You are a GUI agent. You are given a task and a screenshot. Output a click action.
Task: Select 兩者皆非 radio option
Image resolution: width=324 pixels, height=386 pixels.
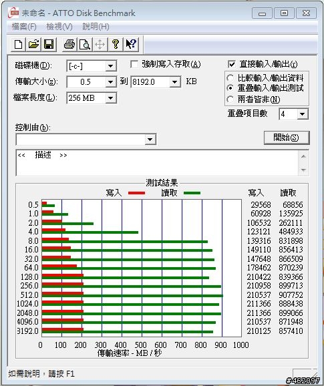230,100
